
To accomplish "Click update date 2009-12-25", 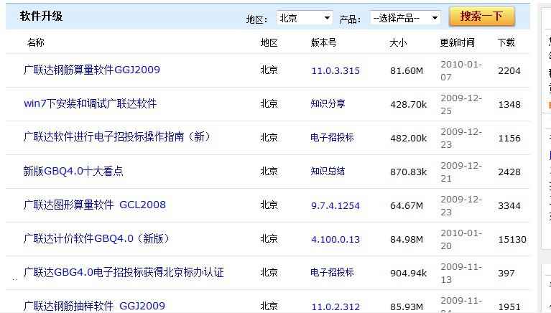I will 461,104.
